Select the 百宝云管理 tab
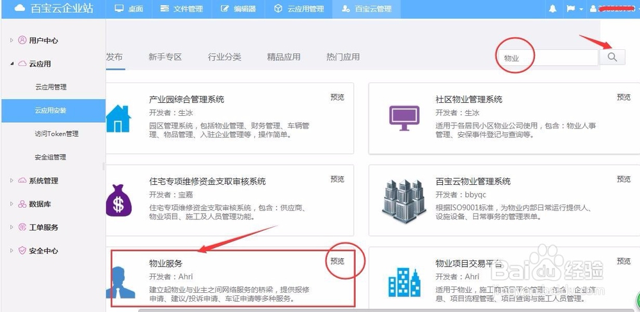This screenshot has height=312, width=640. point(367,9)
